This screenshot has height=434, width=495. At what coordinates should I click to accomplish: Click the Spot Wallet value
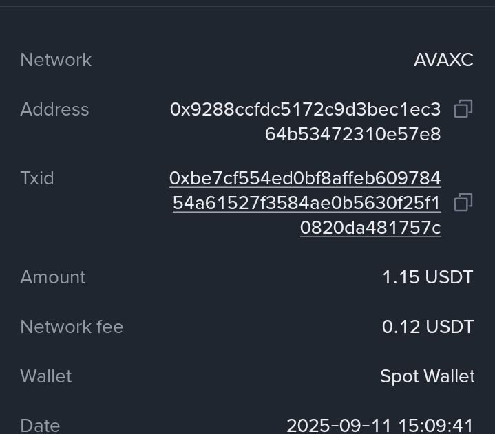[x=427, y=376]
